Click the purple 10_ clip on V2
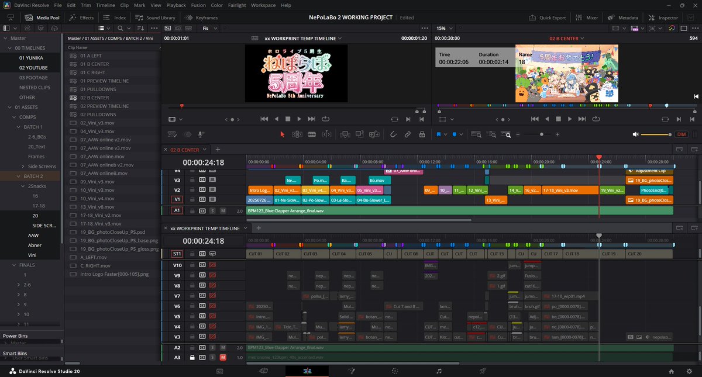The height and width of the screenshot is (377, 702). pyautogui.click(x=445, y=190)
